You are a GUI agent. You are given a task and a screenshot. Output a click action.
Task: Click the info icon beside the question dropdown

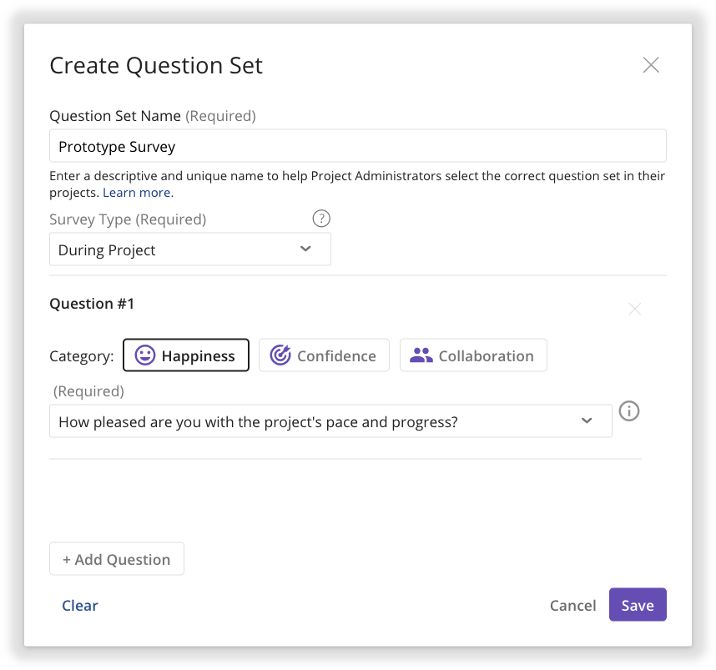point(629,411)
